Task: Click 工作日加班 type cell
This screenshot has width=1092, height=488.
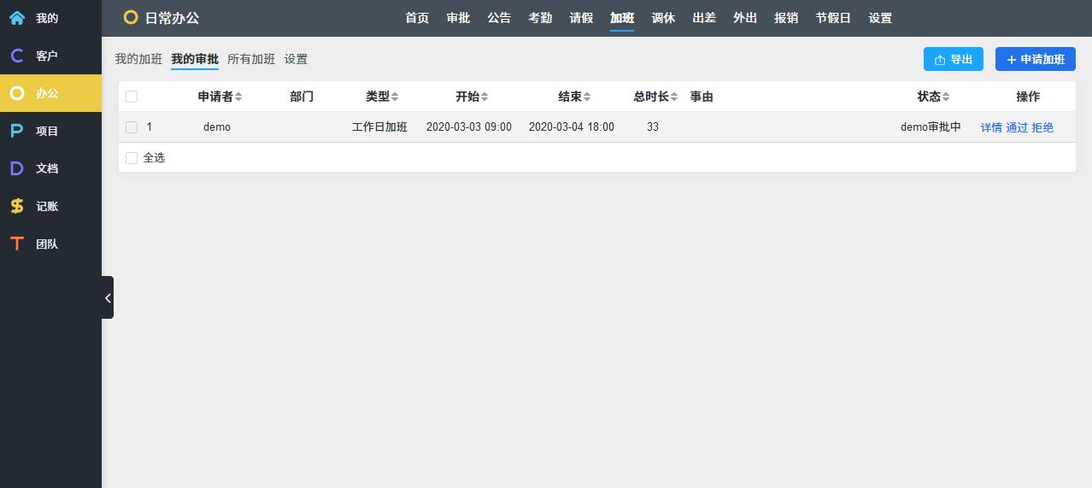Action: (x=379, y=127)
